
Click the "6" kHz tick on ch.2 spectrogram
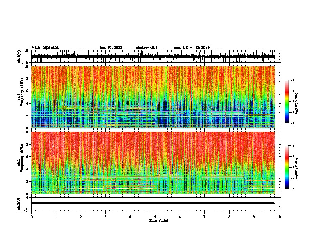(28, 156)
